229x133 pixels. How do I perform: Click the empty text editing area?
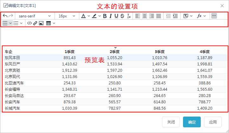[115, 36]
